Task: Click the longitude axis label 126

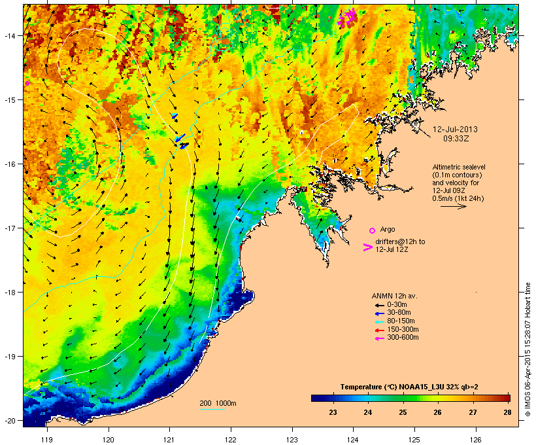Action: pos(475,440)
